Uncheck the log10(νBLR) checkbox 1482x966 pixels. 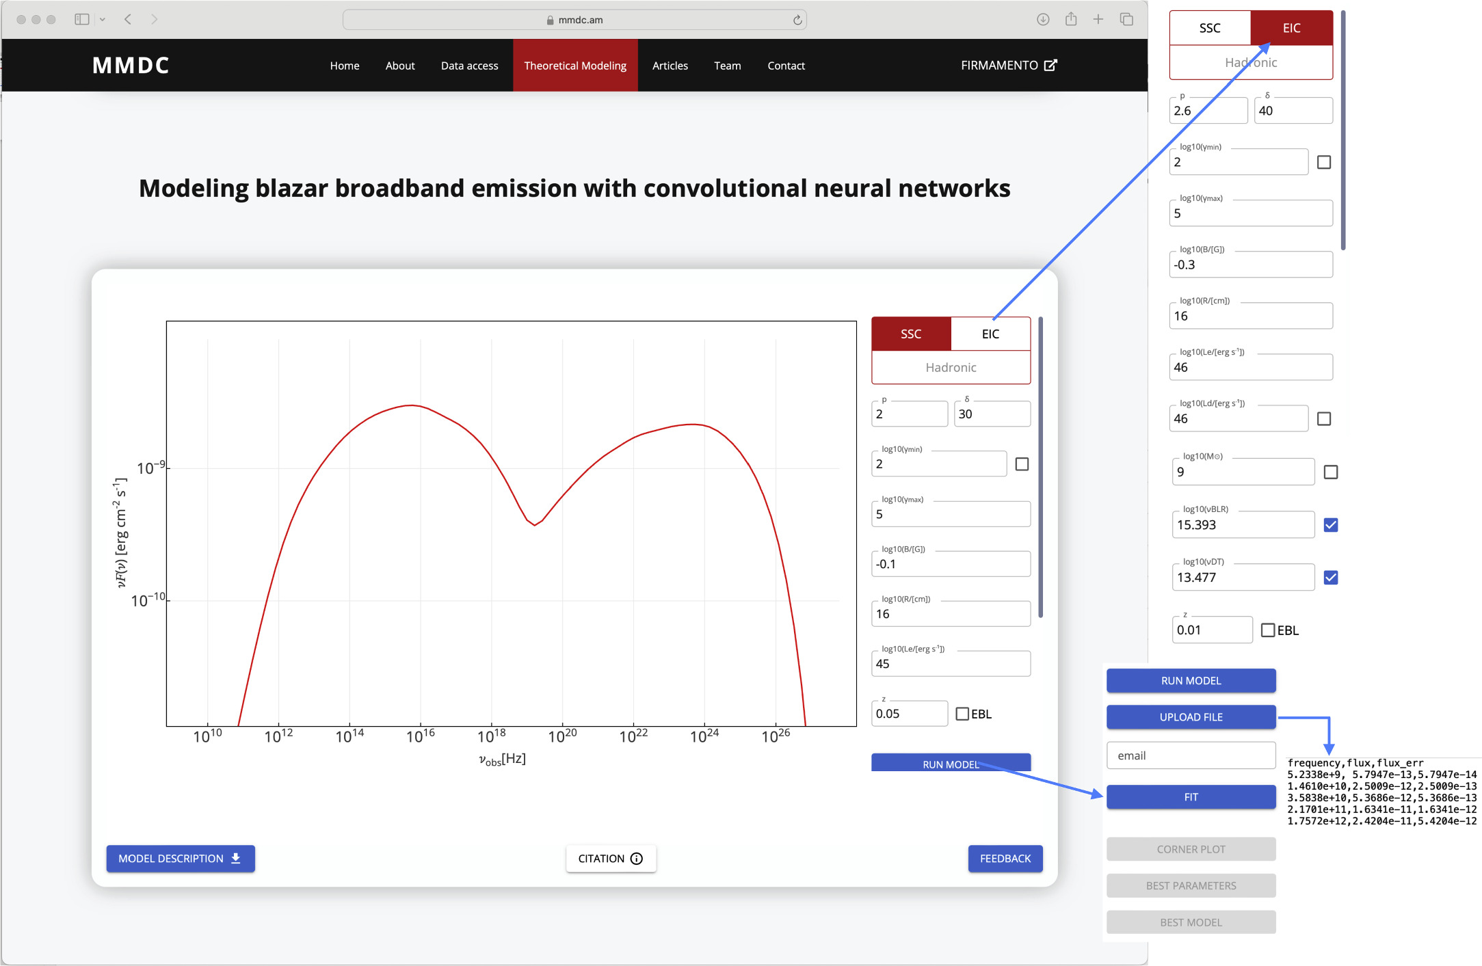click(x=1330, y=525)
